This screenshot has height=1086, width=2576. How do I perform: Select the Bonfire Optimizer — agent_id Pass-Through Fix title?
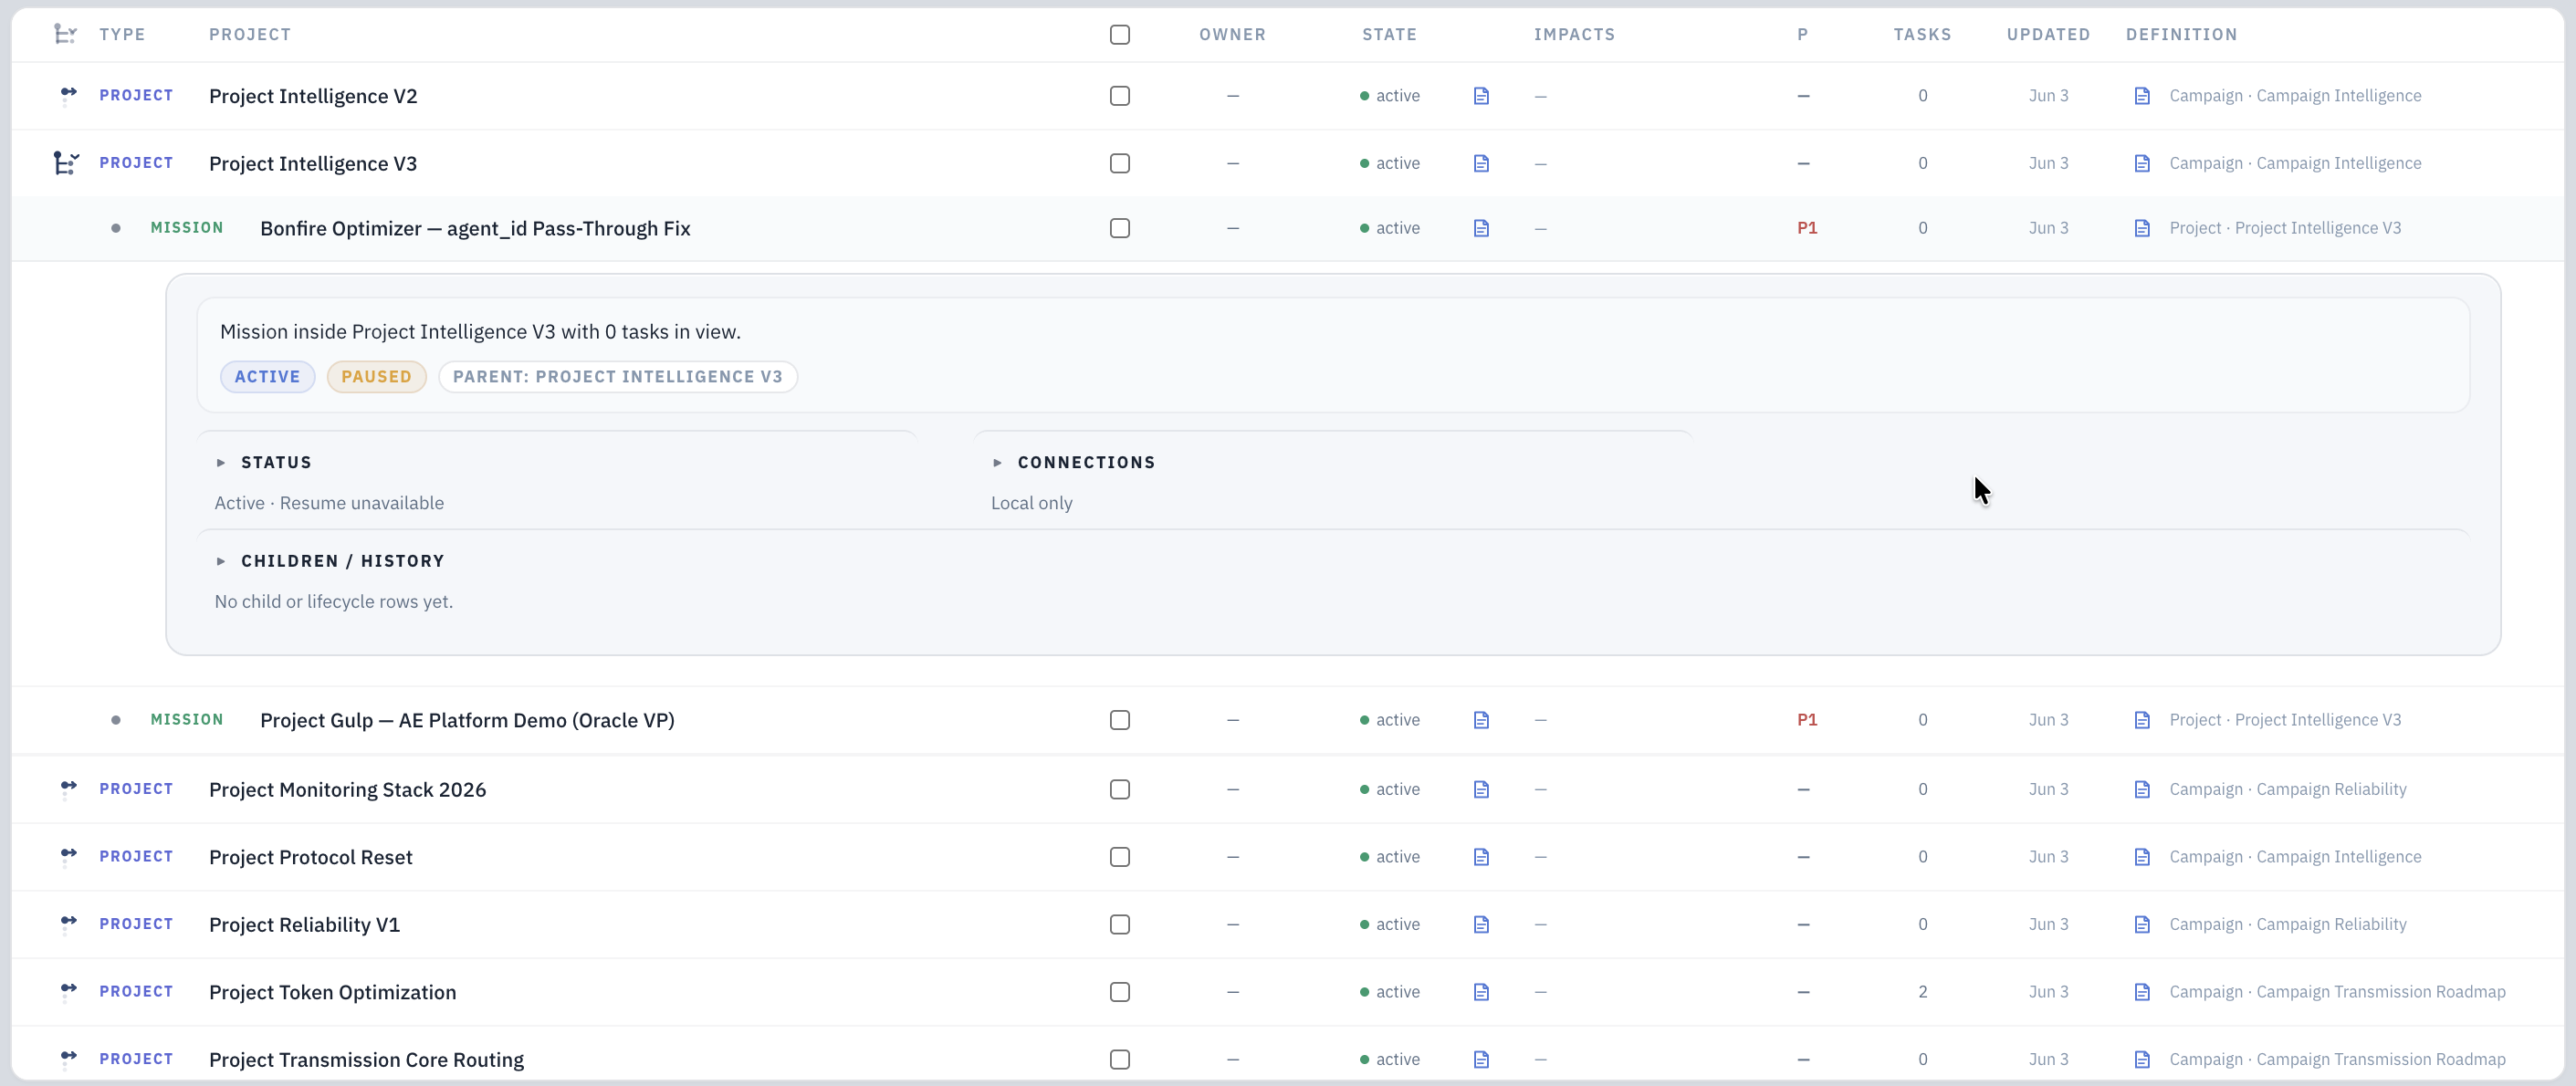coord(475,228)
